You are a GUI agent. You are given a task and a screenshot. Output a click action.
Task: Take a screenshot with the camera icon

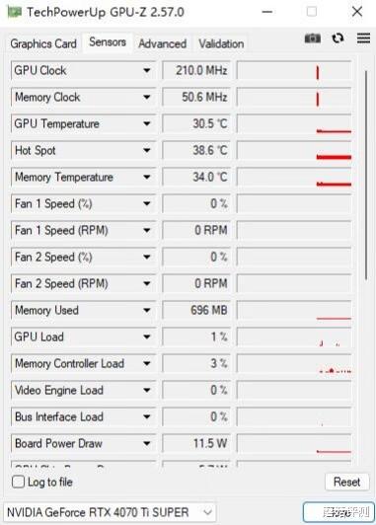pyautogui.click(x=313, y=38)
